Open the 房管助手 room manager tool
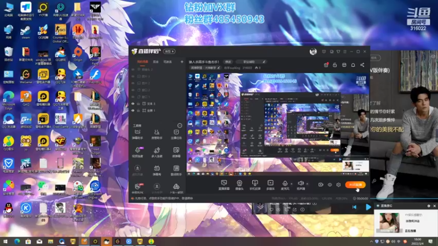This screenshot has height=246, width=438. (157, 134)
